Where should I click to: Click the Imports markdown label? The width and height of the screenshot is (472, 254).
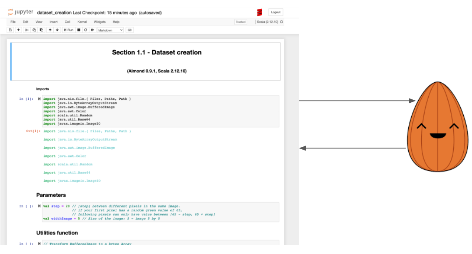(42, 89)
